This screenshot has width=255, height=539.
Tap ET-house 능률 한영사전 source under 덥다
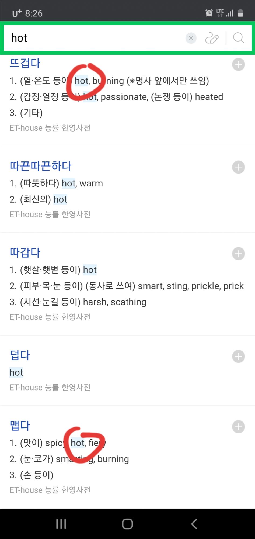50,388
